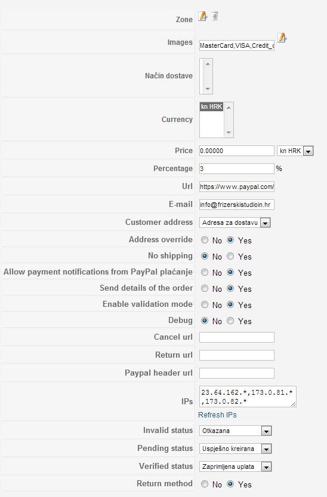Image resolution: width=327 pixels, height=497 pixels.
Task: Click the Zone edit pencil icon
Action: pyautogui.click(x=202, y=16)
